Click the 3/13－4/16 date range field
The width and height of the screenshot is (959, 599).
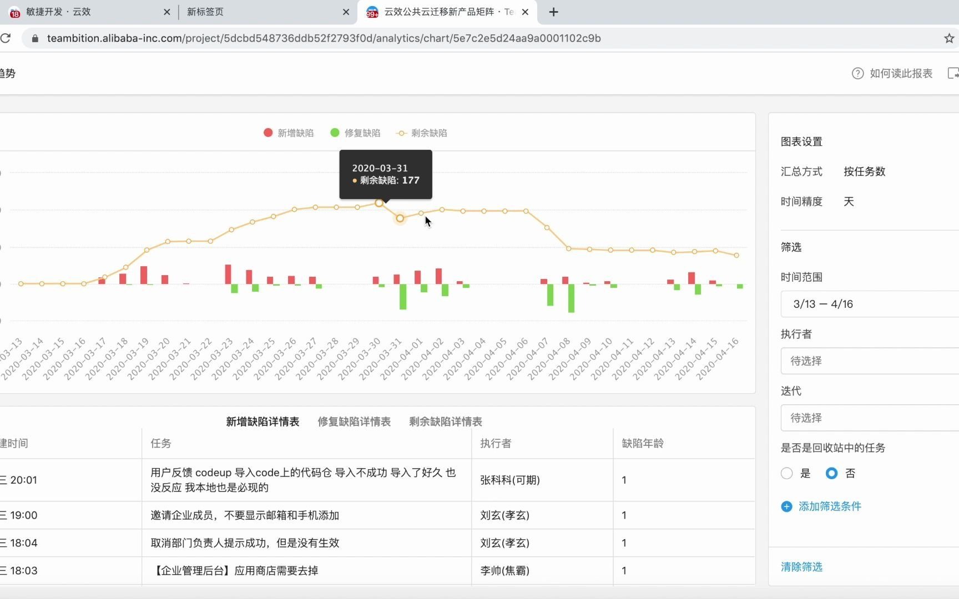(822, 304)
